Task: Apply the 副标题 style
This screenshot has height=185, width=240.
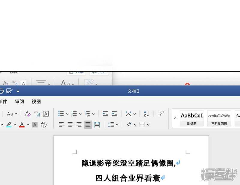Action: 192,118
